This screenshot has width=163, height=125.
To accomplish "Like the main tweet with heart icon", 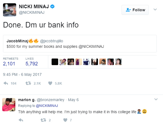I will tap(50, 83).
